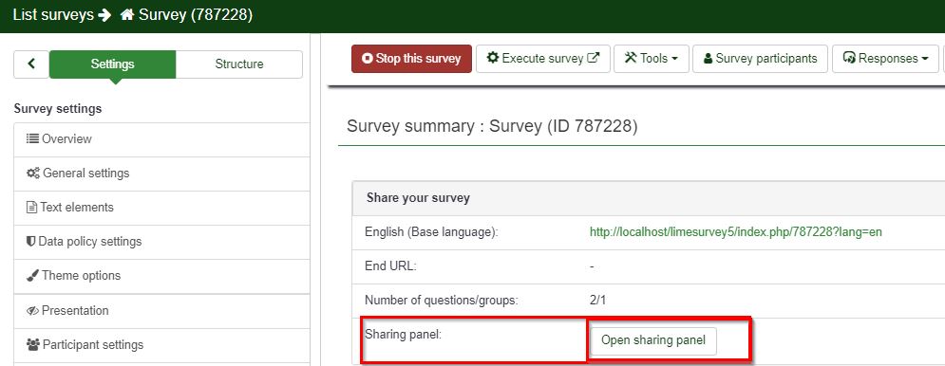The height and width of the screenshot is (366, 945).
Task: Click the End URL label
Action: (x=390, y=266)
